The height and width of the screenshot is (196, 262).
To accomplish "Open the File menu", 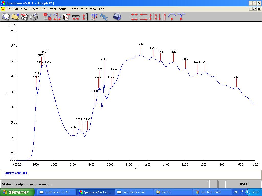I will coord(8,9).
